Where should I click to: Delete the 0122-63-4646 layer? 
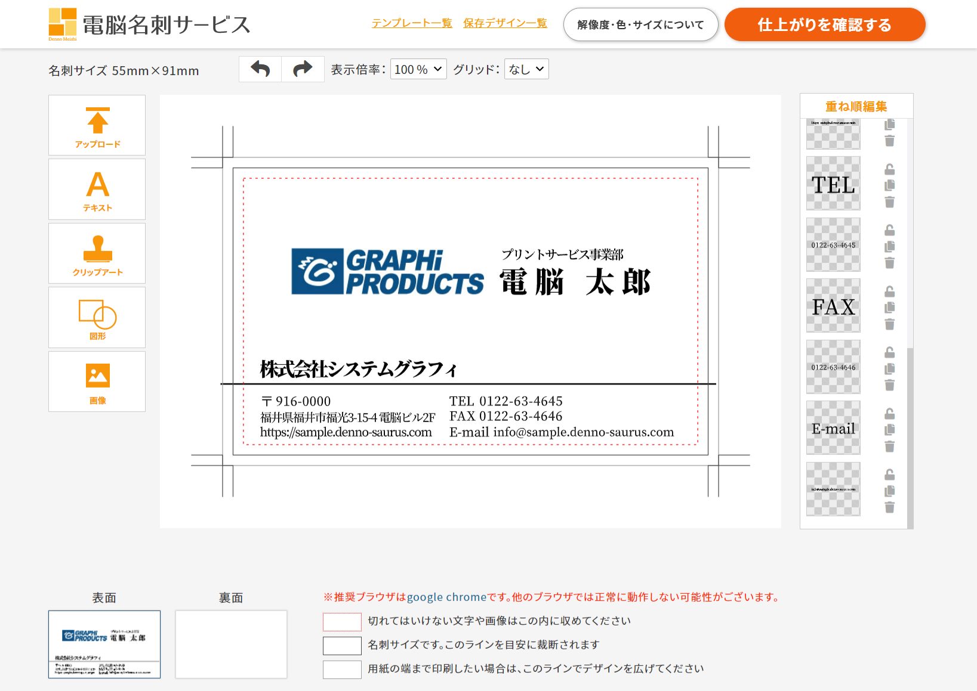889,385
